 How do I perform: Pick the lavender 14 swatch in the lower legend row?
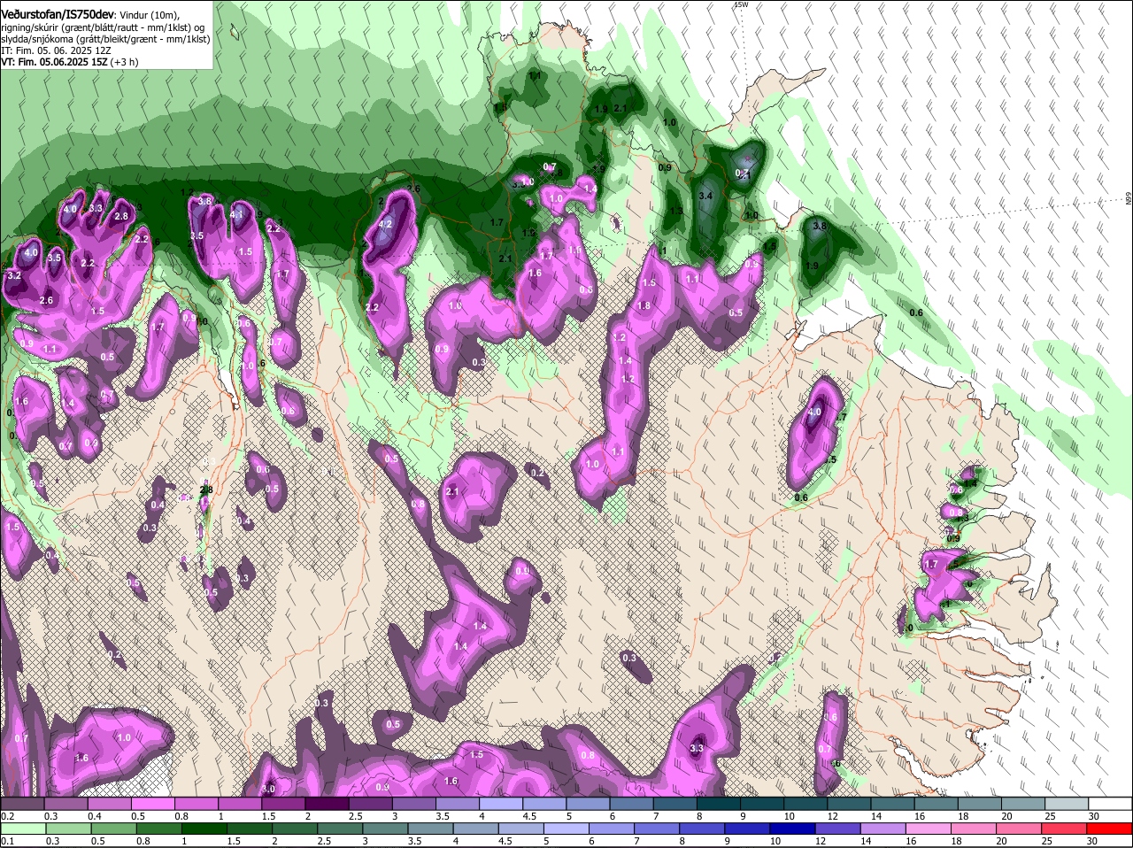(883, 829)
